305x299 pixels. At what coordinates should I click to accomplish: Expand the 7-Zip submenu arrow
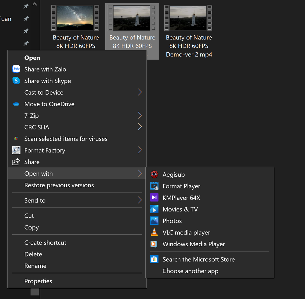click(x=140, y=116)
